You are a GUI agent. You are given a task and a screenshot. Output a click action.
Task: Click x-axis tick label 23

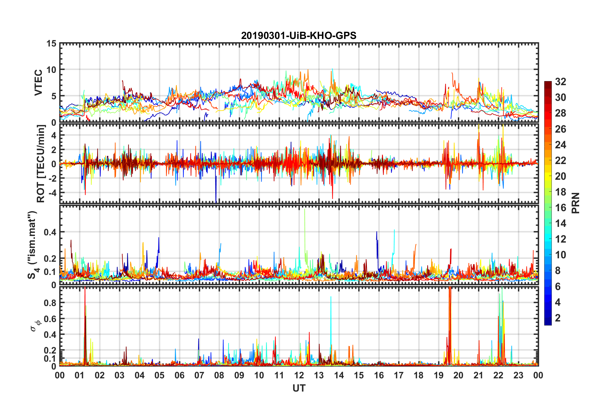[x=518, y=375]
